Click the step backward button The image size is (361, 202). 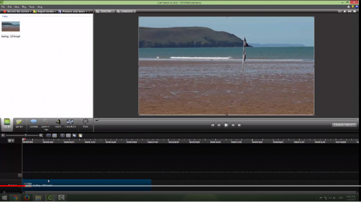tap(219, 125)
